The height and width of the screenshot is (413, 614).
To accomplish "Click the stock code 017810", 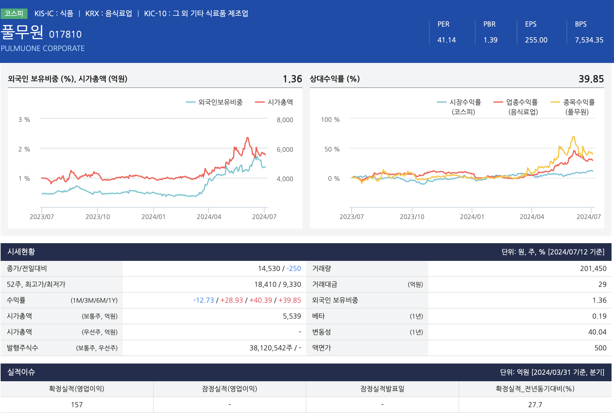I will click(x=65, y=35).
